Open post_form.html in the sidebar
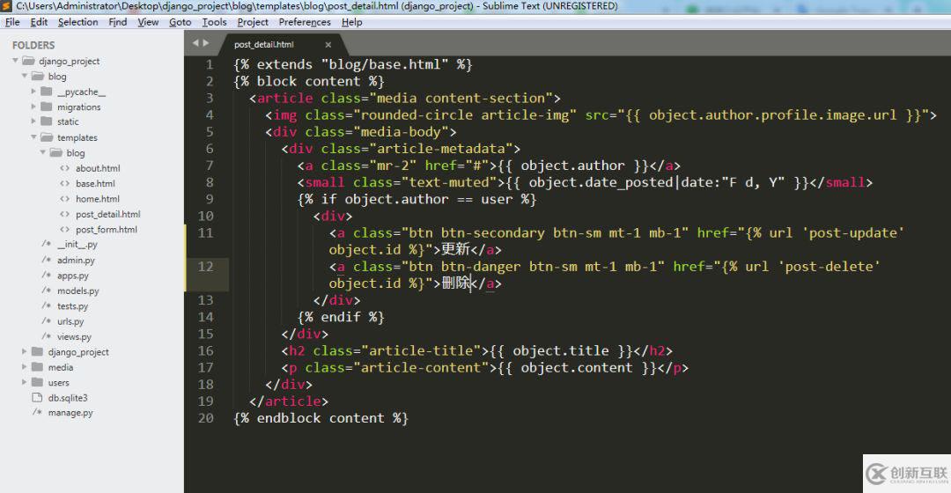This screenshot has height=493, width=951. pyautogui.click(x=107, y=229)
